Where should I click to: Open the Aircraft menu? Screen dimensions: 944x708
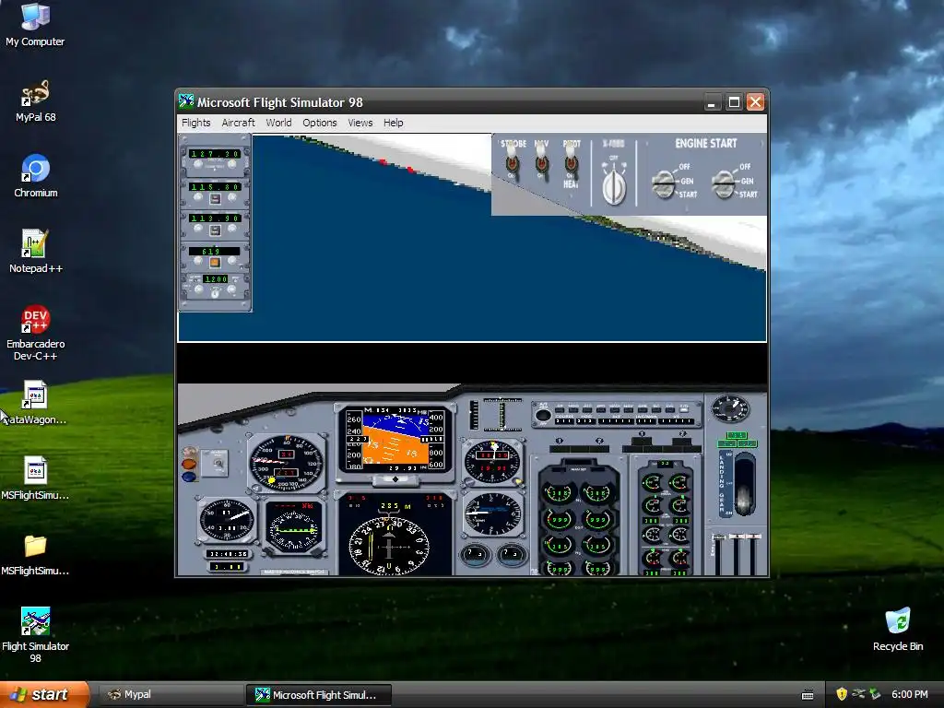pyautogui.click(x=239, y=123)
